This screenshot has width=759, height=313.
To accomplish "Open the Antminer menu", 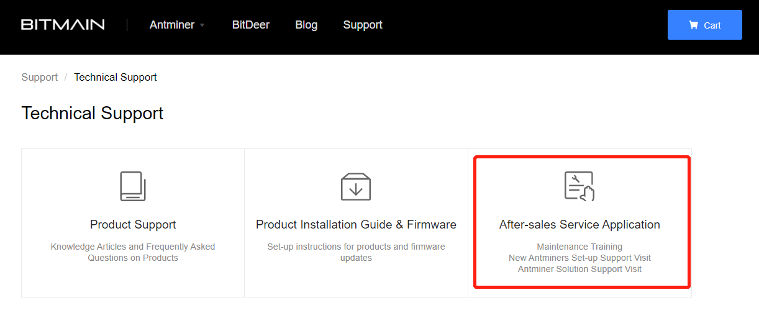I will point(172,25).
